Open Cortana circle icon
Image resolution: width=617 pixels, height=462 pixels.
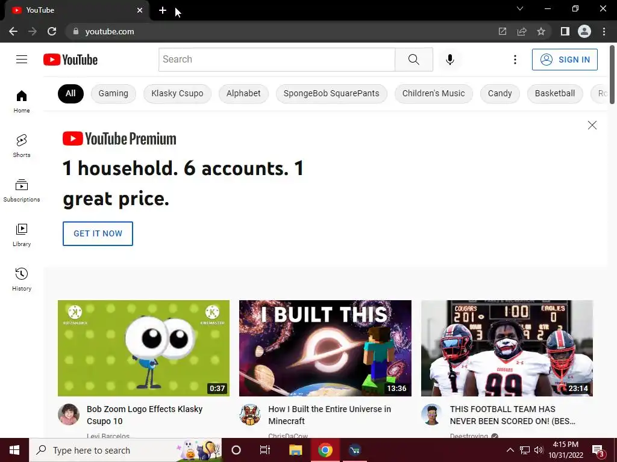(236, 450)
